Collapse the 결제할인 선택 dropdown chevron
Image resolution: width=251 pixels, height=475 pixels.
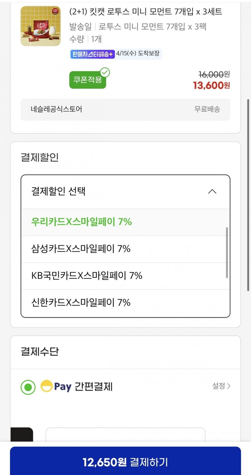tap(212, 192)
